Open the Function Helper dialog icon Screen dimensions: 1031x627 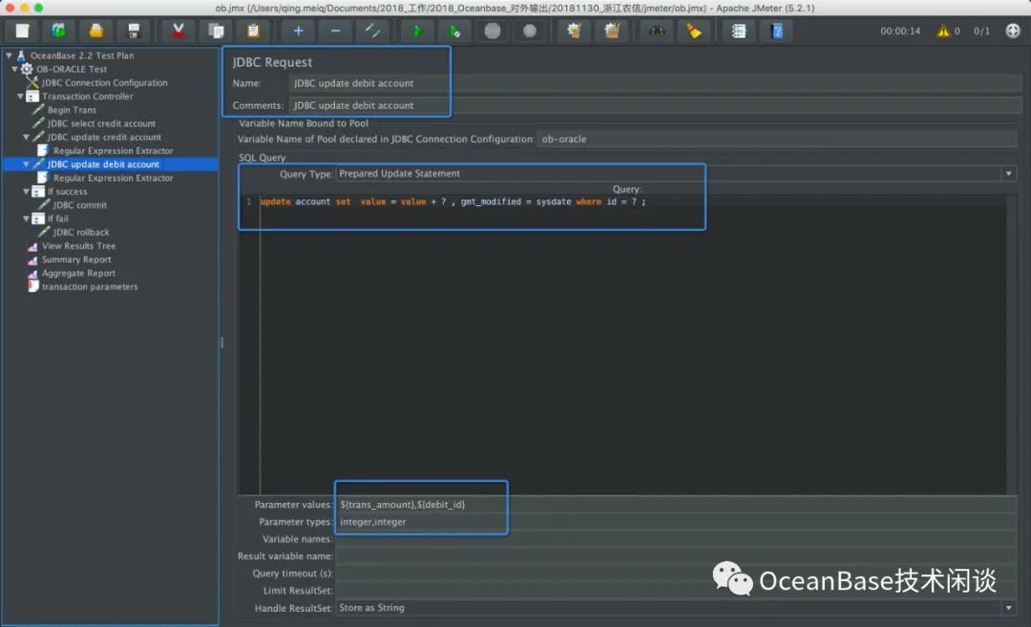click(x=739, y=31)
